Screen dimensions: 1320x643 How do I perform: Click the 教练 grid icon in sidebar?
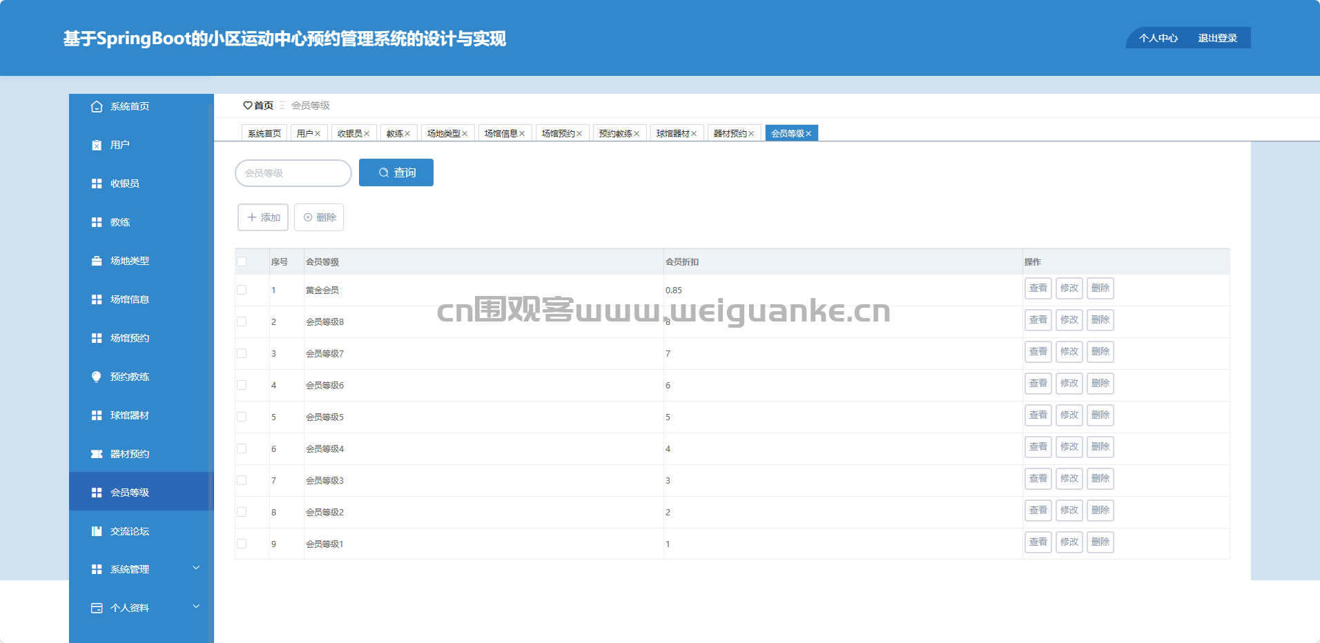97,222
